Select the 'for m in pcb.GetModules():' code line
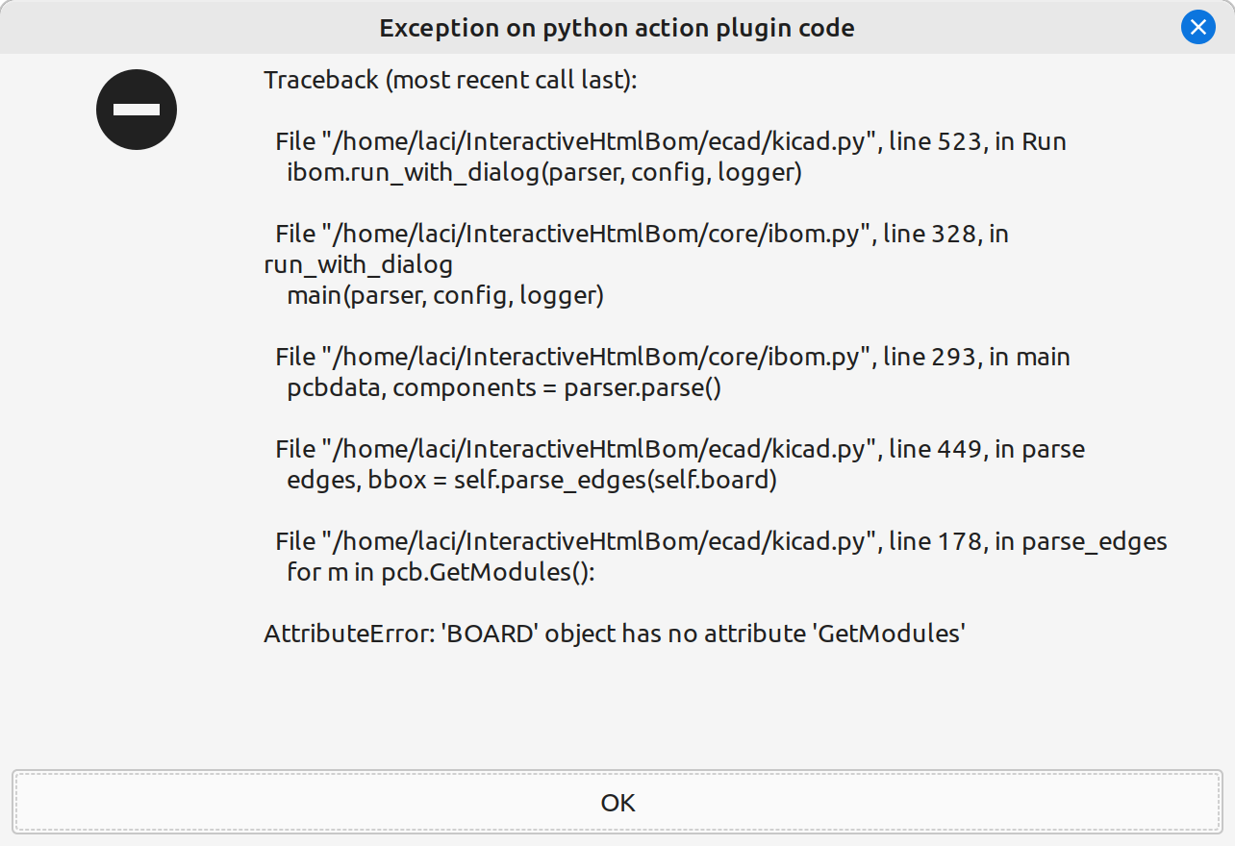This screenshot has height=846, width=1235. 427,572
